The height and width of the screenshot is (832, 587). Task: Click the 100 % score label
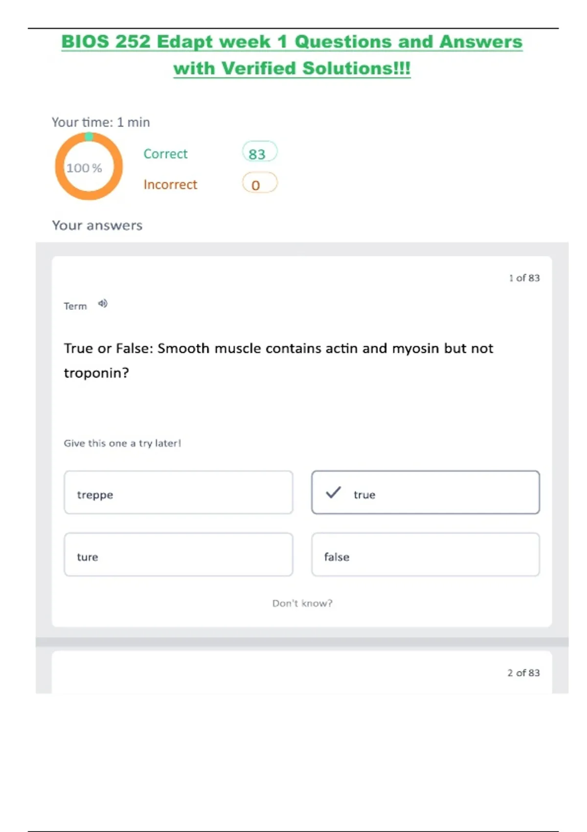pos(84,168)
